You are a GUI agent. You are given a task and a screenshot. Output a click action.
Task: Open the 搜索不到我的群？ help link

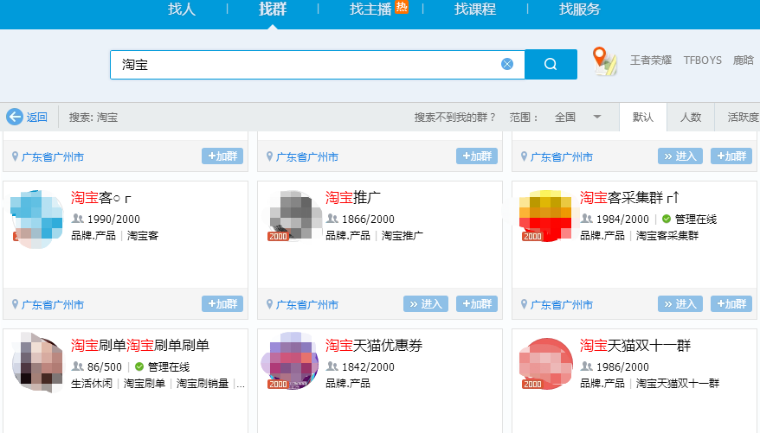pyautogui.click(x=454, y=117)
